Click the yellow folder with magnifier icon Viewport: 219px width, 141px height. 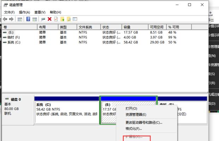pyautogui.click(x=69, y=19)
